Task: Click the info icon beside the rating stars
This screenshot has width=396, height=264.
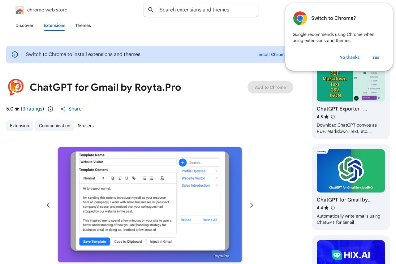Action: coord(50,109)
